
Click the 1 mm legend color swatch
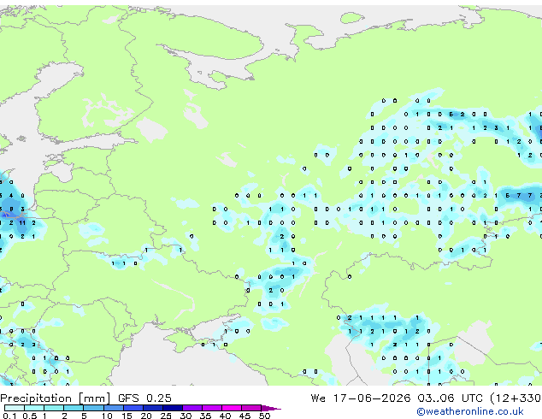pyautogui.click(x=54, y=408)
